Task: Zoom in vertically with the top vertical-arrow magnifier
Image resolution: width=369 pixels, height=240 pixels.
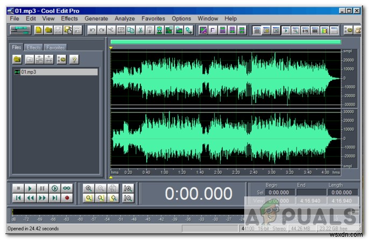Action: tap(128, 188)
